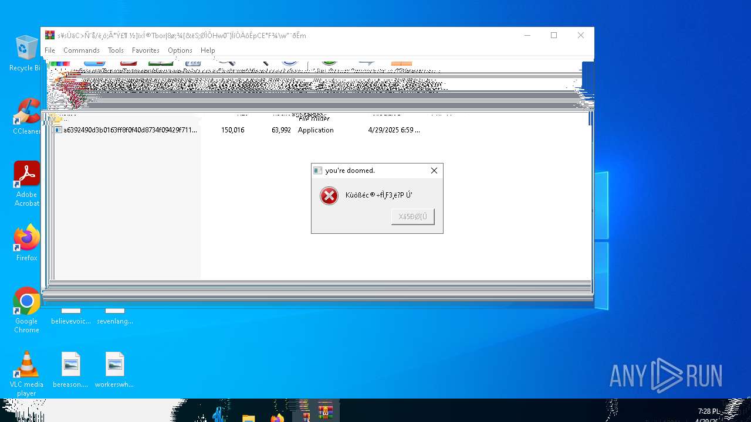Maximize the WinRAR window
Screen dimensions: 751x422
(x=554, y=35)
